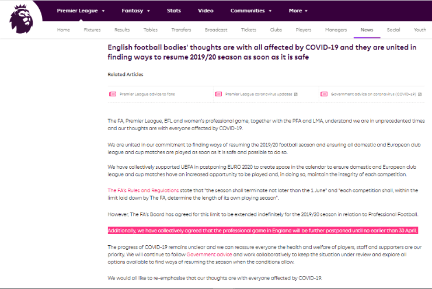This screenshot has height=289, width=432.
Task: Click the highlighted postponed until 30 April sentence
Action: coord(263,231)
